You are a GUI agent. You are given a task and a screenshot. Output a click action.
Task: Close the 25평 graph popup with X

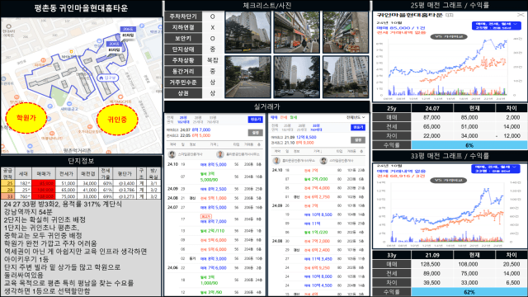521,15
